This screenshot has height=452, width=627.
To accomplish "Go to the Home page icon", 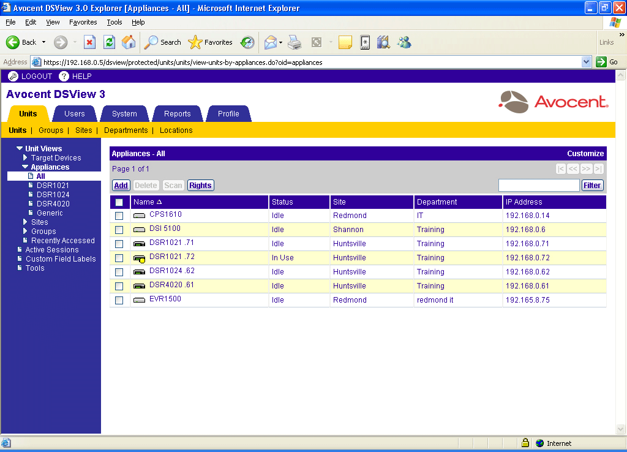I will [129, 42].
